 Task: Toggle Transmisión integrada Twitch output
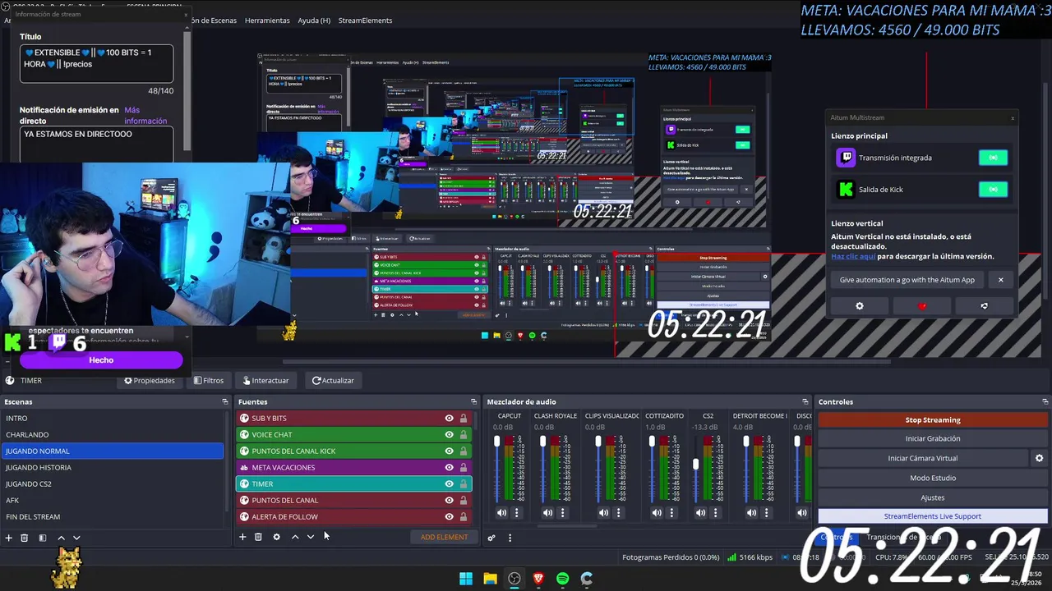click(x=993, y=158)
